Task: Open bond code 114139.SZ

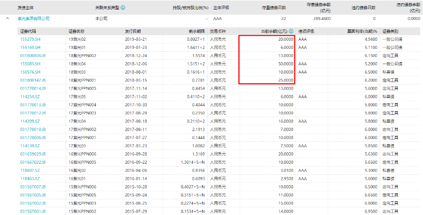Action: tap(30, 146)
